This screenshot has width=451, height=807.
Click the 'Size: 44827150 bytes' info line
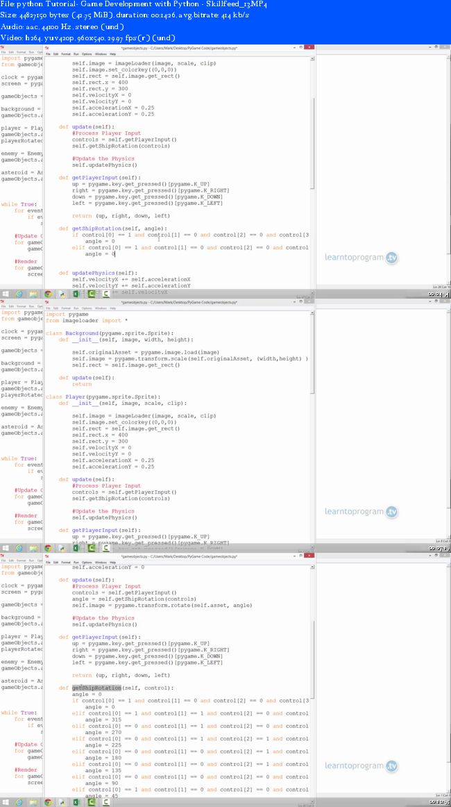(x=125, y=15)
